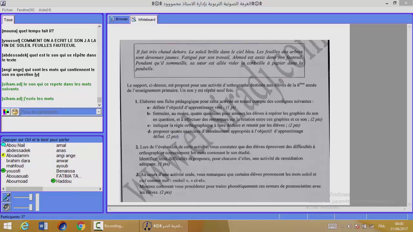This screenshot has height=232, width=413.
Task: Select participant abdessadek
Action: pos(18,150)
